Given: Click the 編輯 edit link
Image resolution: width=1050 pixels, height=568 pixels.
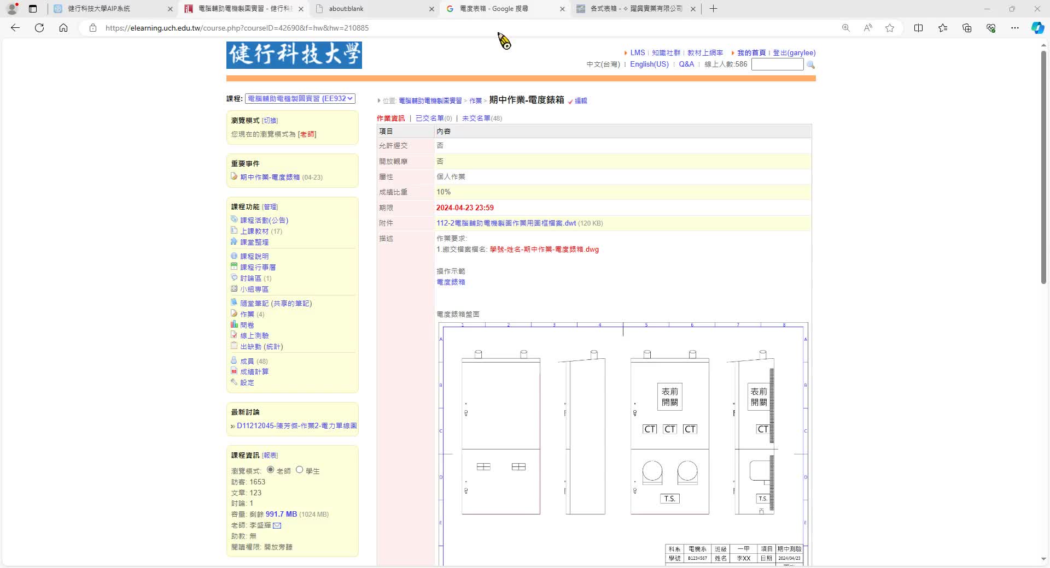Looking at the screenshot, I should click(x=581, y=101).
